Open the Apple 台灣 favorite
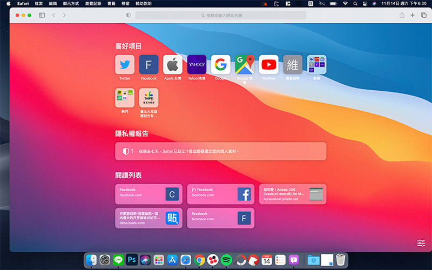432x270 pixels. (x=173, y=65)
